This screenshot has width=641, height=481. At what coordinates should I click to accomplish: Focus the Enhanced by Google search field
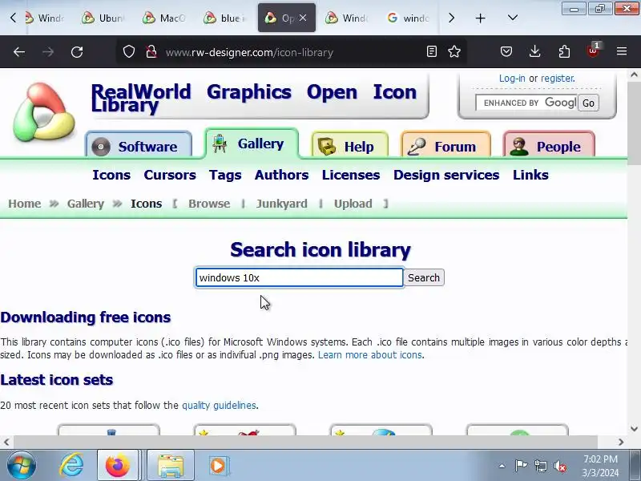pyautogui.click(x=526, y=103)
